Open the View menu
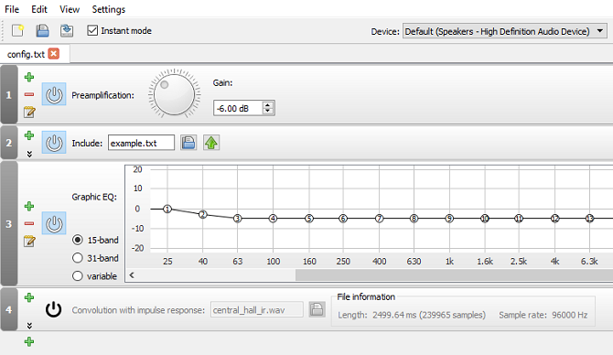Image resolution: width=613 pixels, height=355 pixels. (70, 9)
